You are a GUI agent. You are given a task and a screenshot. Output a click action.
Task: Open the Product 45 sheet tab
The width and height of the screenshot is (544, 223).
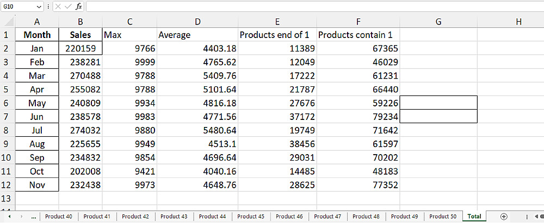251,216
